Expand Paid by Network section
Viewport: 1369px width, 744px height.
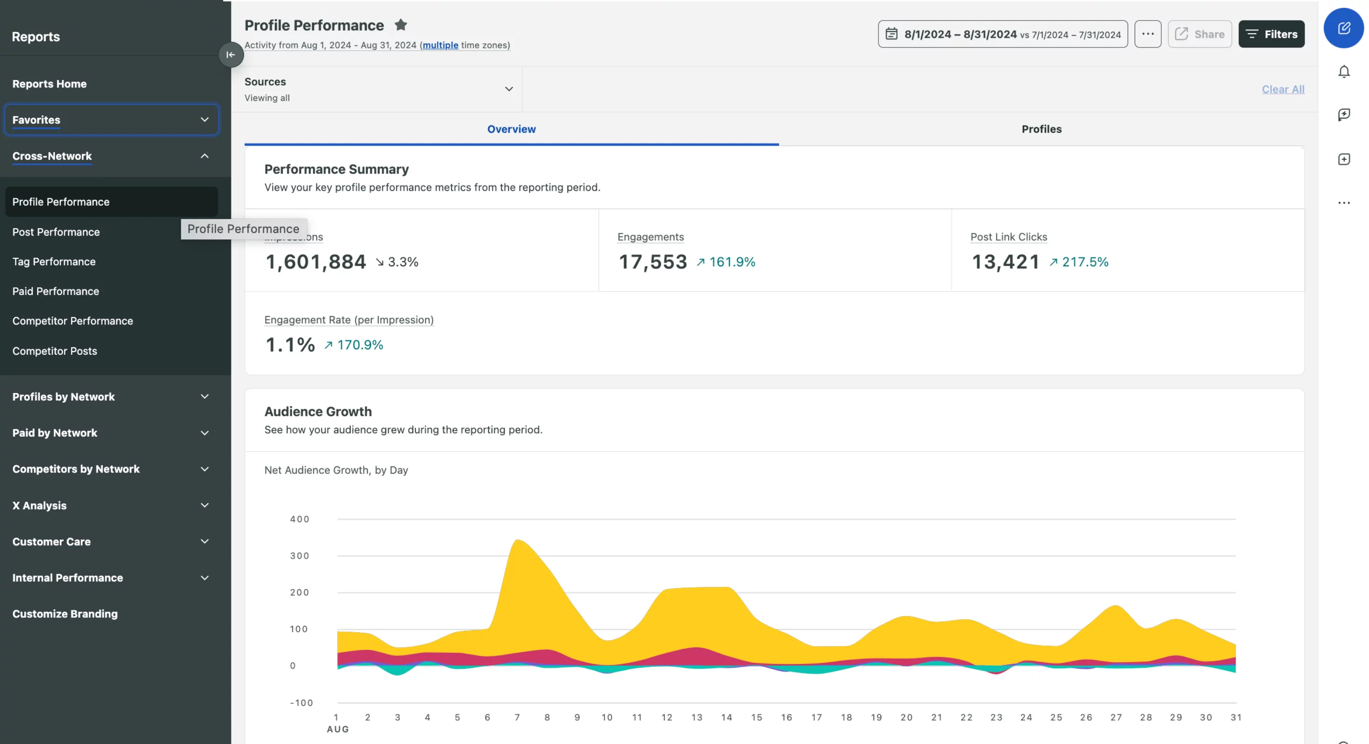tap(112, 433)
